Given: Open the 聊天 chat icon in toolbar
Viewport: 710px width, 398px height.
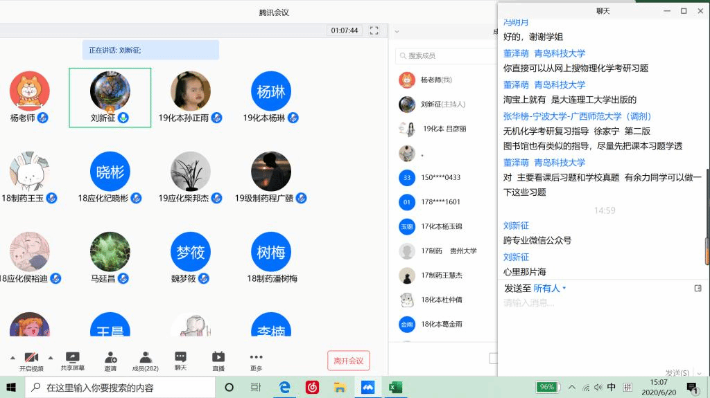Looking at the screenshot, I should [x=180, y=360].
